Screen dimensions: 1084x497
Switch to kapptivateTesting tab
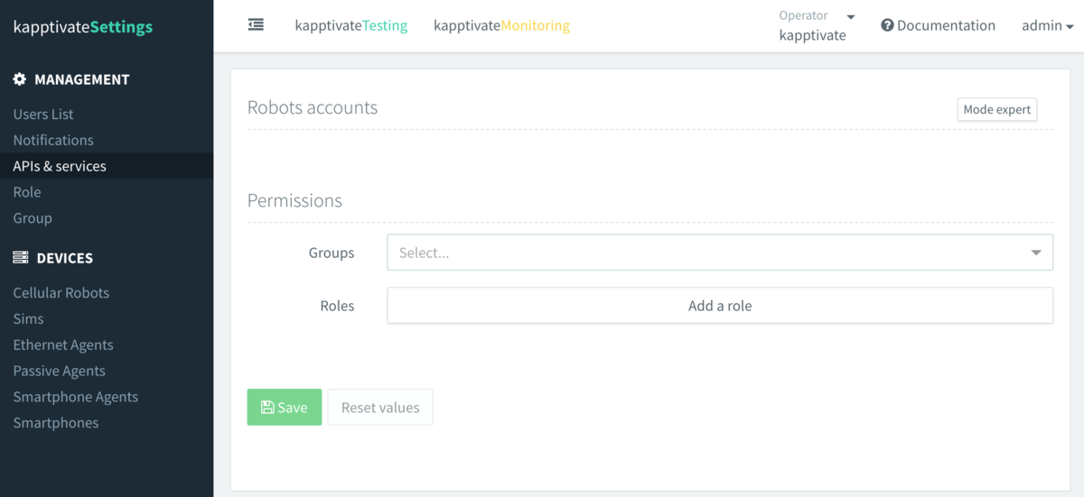coord(350,25)
